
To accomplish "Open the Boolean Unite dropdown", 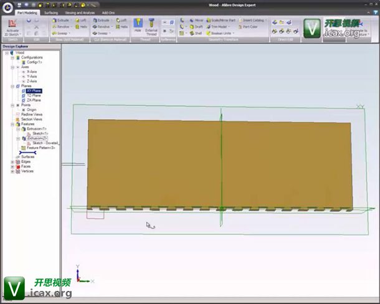I will click(234, 34).
